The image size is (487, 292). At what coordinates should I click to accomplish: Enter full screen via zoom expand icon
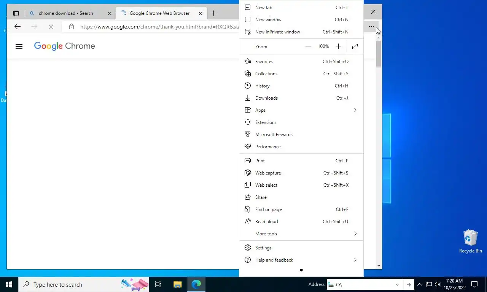pyautogui.click(x=355, y=46)
